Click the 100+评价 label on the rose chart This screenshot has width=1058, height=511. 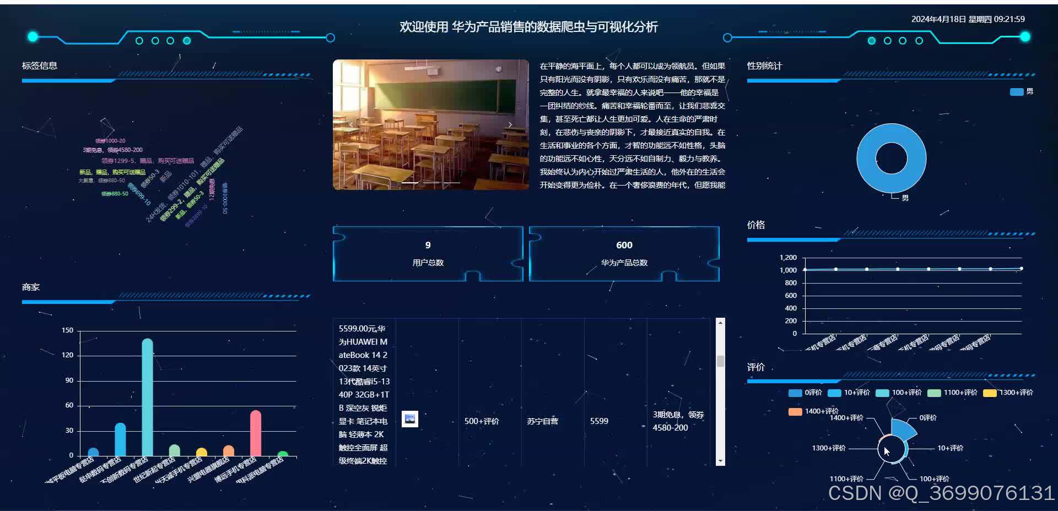(x=934, y=479)
